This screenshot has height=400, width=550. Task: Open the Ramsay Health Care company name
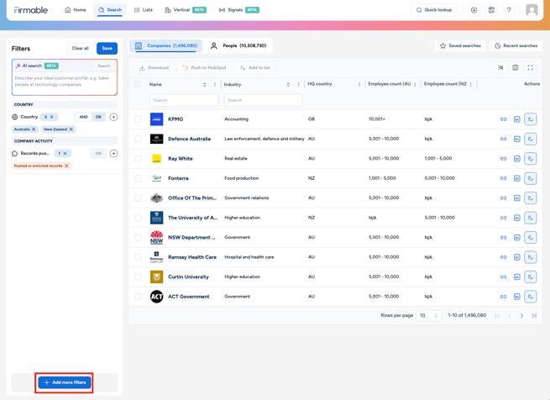192,257
